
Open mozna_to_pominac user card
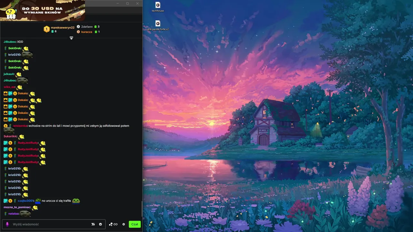[17, 207]
